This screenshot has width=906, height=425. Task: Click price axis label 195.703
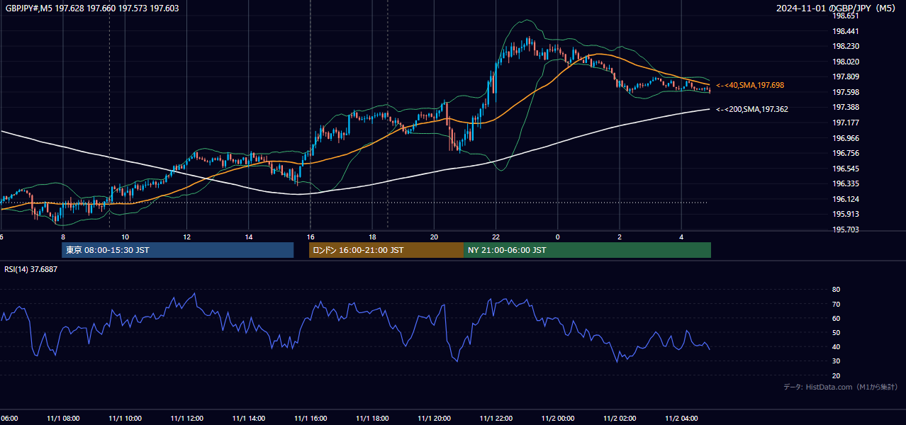point(846,229)
